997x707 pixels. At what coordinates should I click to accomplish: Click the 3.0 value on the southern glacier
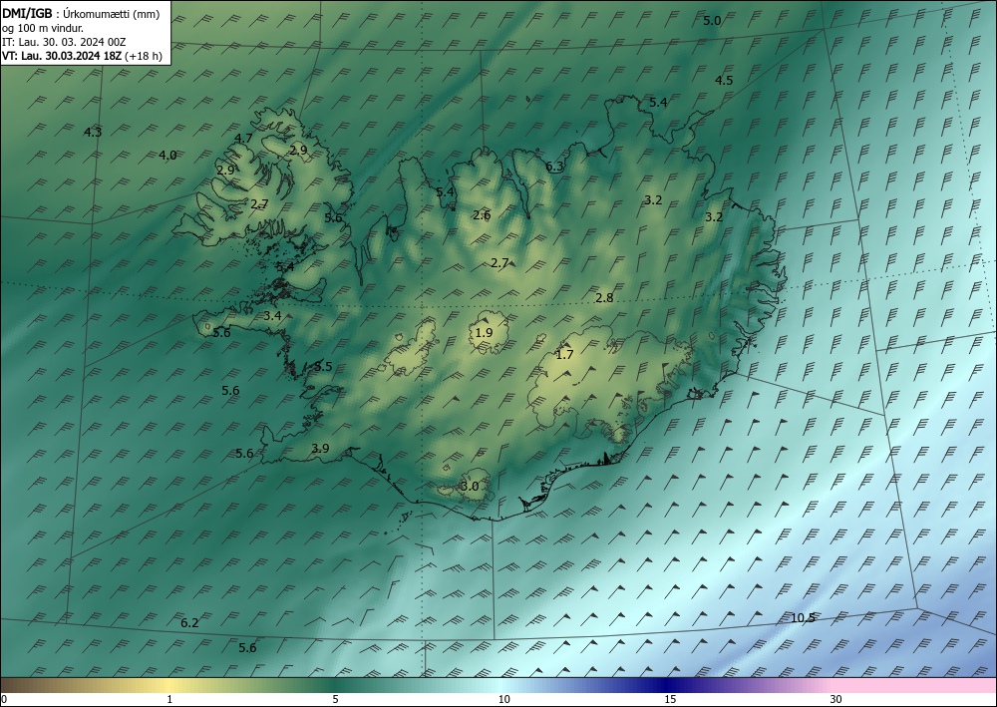point(470,487)
